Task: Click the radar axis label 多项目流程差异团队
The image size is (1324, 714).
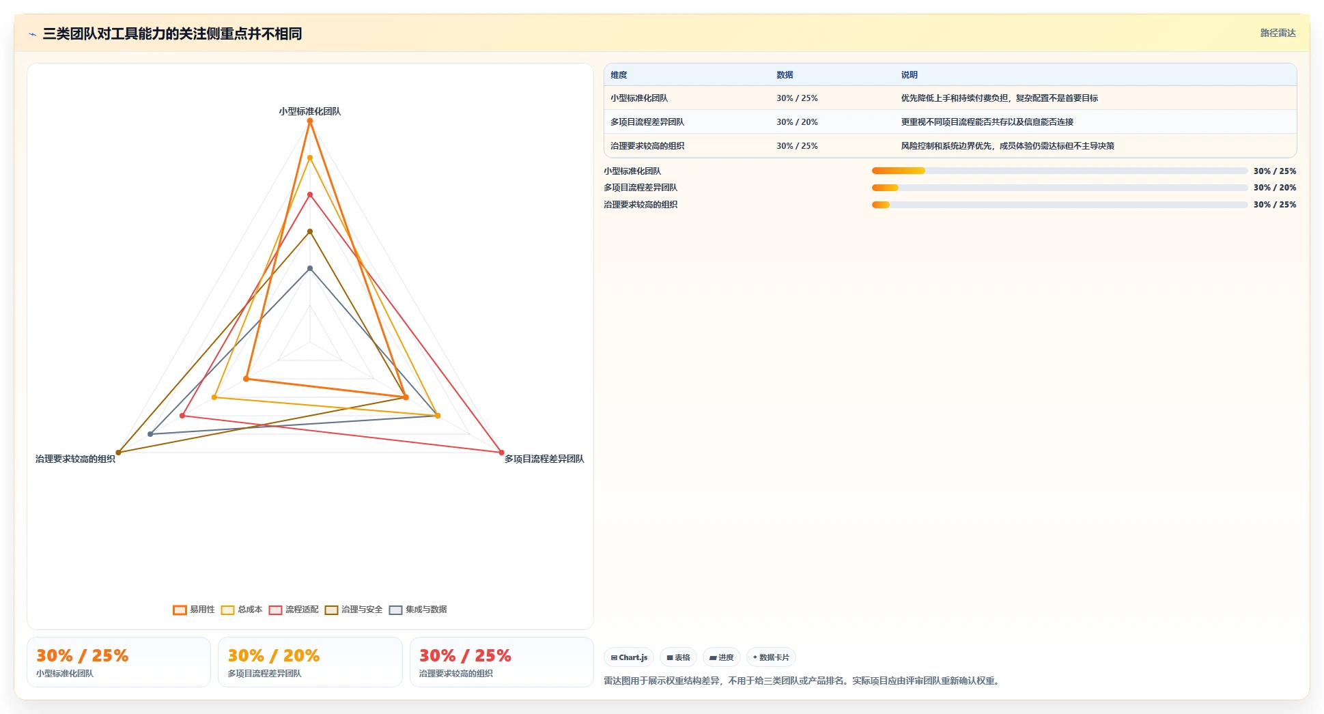Action: point(544,459)
